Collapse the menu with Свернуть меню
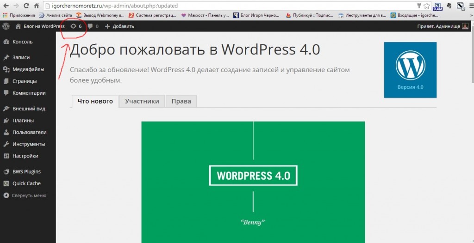Screen dimensions: 474x243 pyautogui.click(x=25, y=195)
